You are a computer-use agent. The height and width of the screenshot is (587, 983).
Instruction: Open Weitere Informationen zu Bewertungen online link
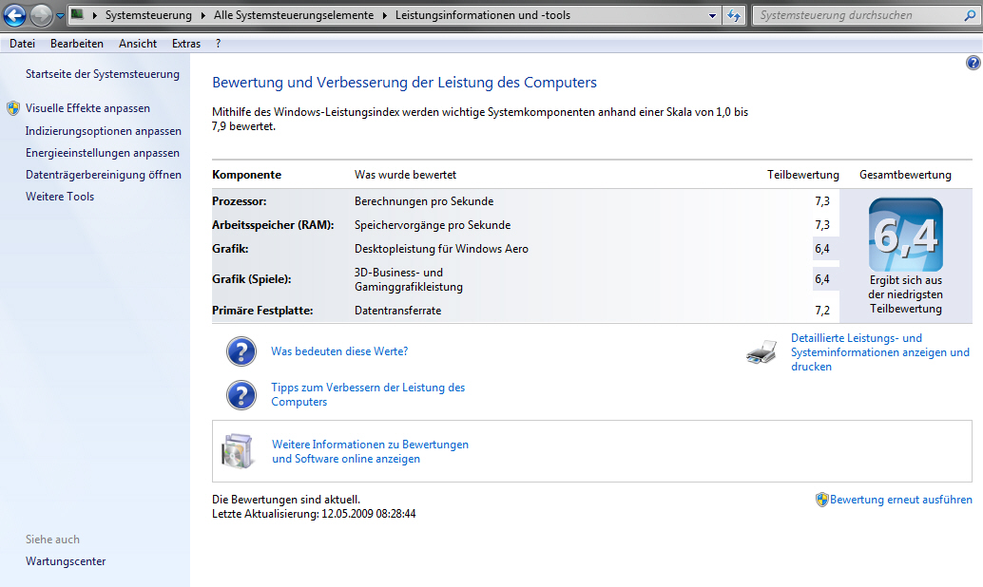click(x=370, y=452)
